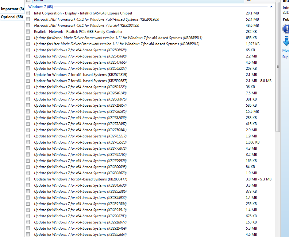This screenshot has height=237, width=289.
Task: Click the blue exclamation info icon
Action: pos(286,29)
